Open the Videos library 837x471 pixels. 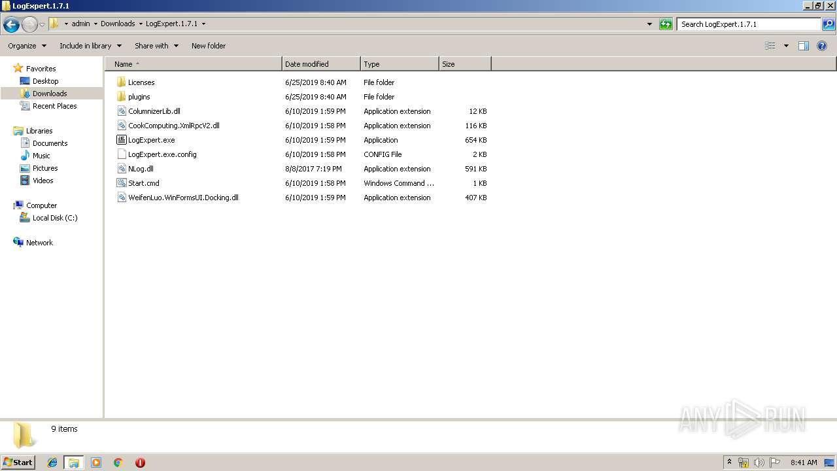point(43,181)
